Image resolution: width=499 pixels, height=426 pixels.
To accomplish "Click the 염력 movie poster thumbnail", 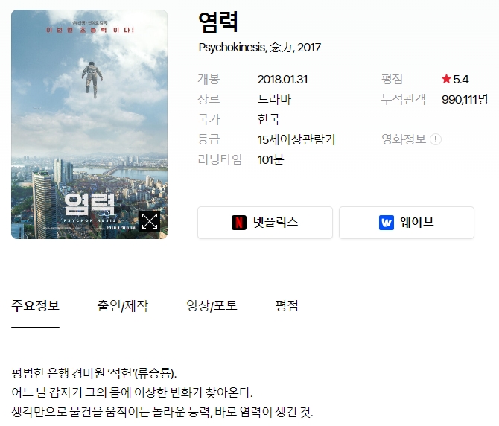I will point(89,124).
